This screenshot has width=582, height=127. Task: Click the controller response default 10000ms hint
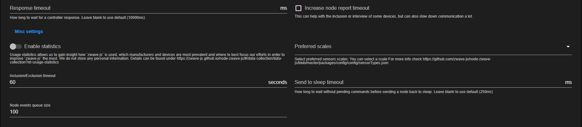pos(77,18)
